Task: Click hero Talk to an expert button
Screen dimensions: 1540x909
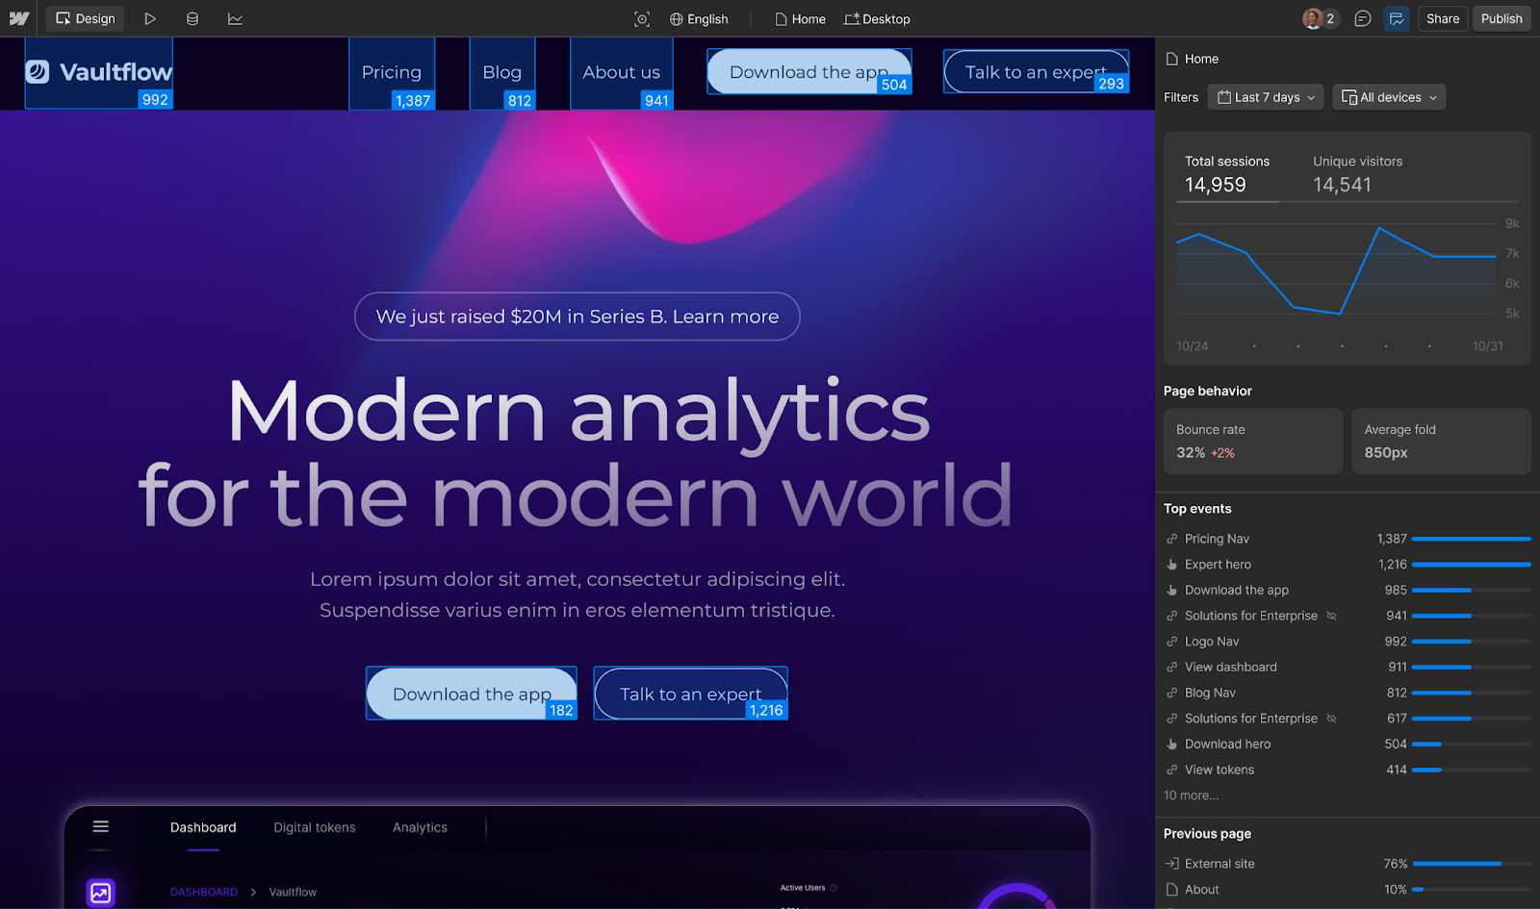Action: coord(690,694)
